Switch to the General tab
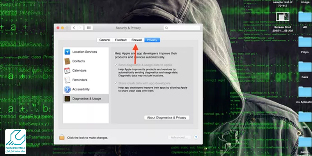This screenshot has width=312, height=156. tap(105, 40)
